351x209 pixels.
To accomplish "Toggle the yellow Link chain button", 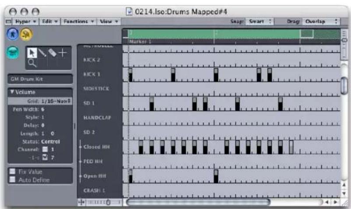I will tap(26, 34).
